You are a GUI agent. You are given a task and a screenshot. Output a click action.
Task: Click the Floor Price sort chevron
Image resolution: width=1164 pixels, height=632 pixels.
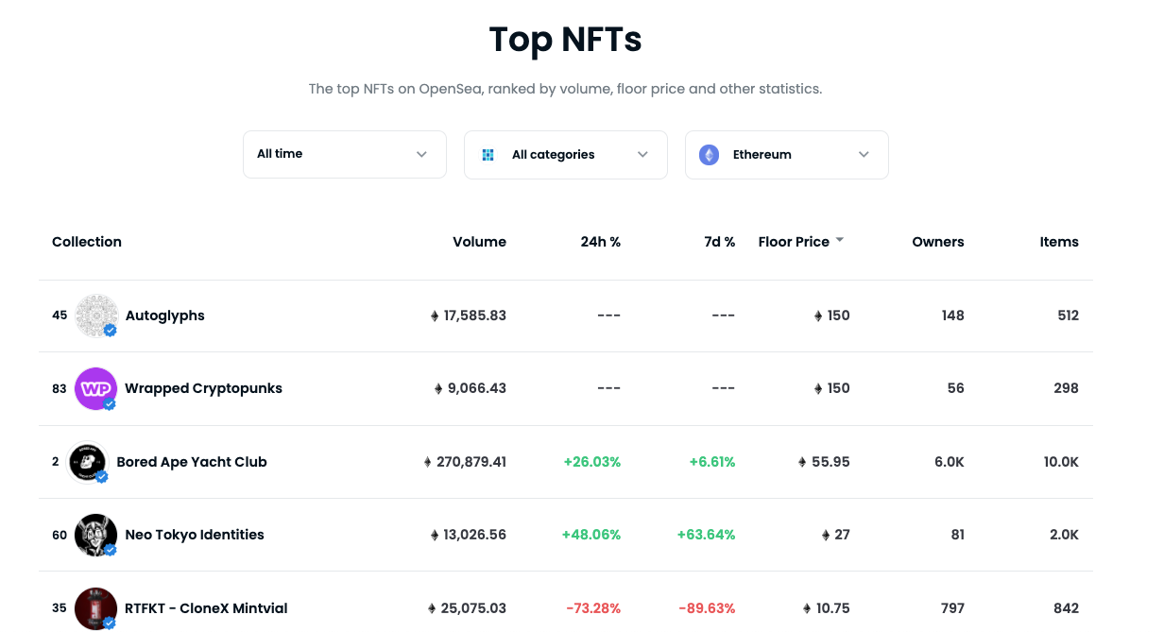click(838, 239)
